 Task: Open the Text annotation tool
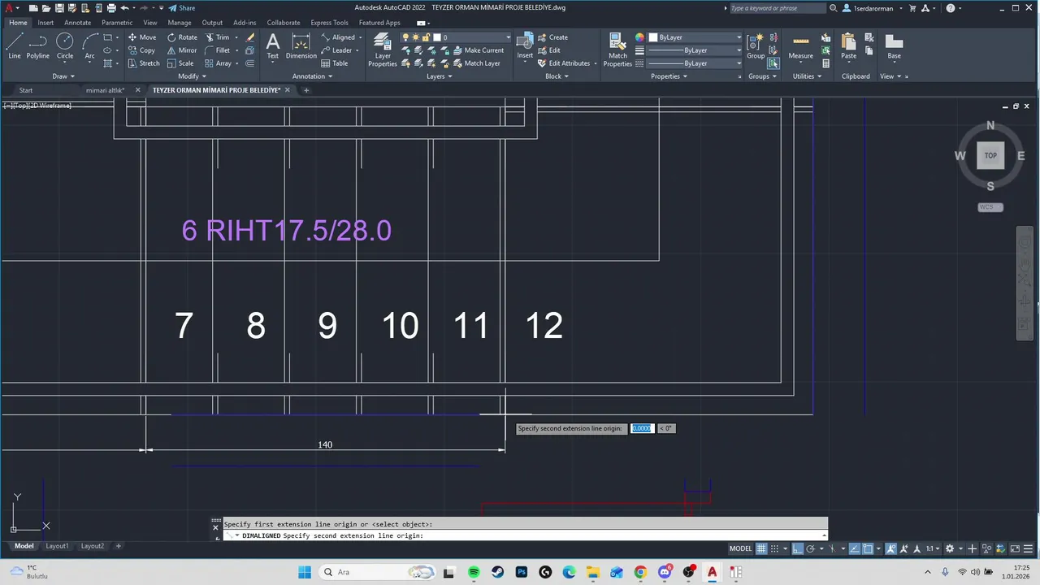click(273, 45)
